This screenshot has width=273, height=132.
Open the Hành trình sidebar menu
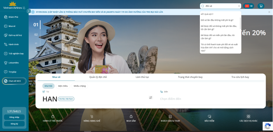click(11, 44)
